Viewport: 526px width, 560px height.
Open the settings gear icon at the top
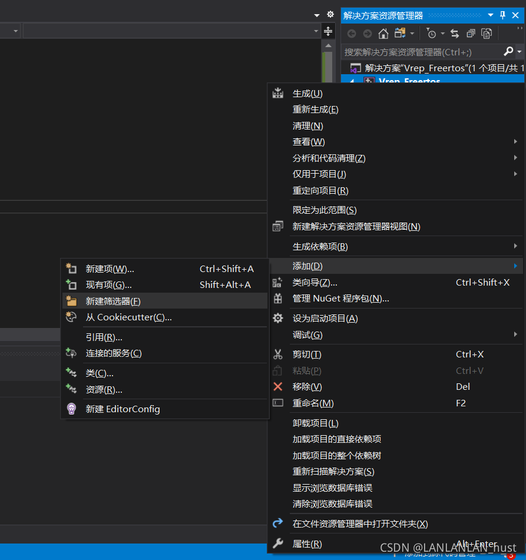tap(330, 14)
